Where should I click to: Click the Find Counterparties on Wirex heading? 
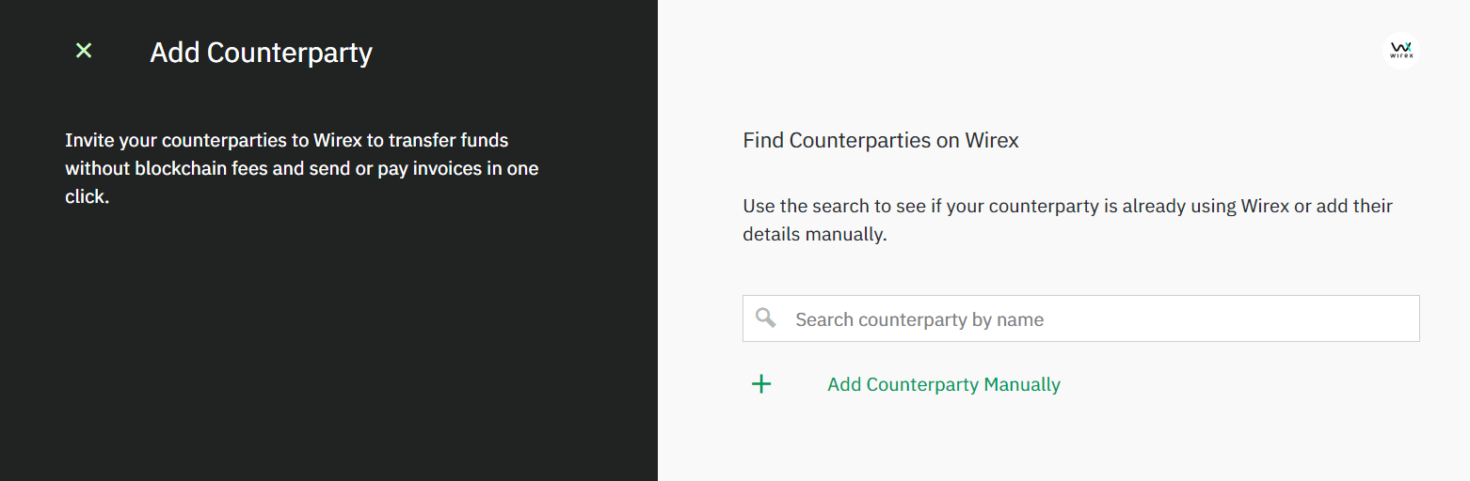click(881, 141)
